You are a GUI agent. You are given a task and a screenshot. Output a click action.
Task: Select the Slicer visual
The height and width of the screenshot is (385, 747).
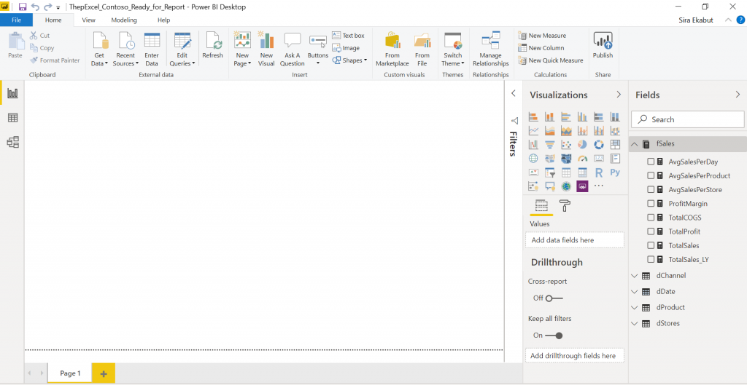click(550, 172)
